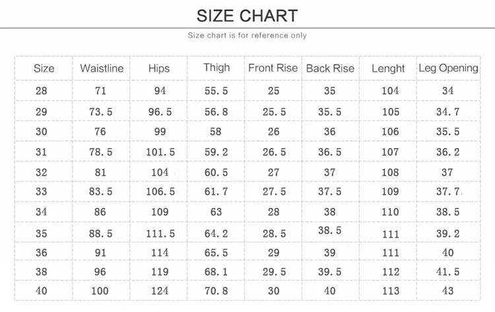Select the Waistline column header
The image size is (495, 312).
[x=102, y=68]
